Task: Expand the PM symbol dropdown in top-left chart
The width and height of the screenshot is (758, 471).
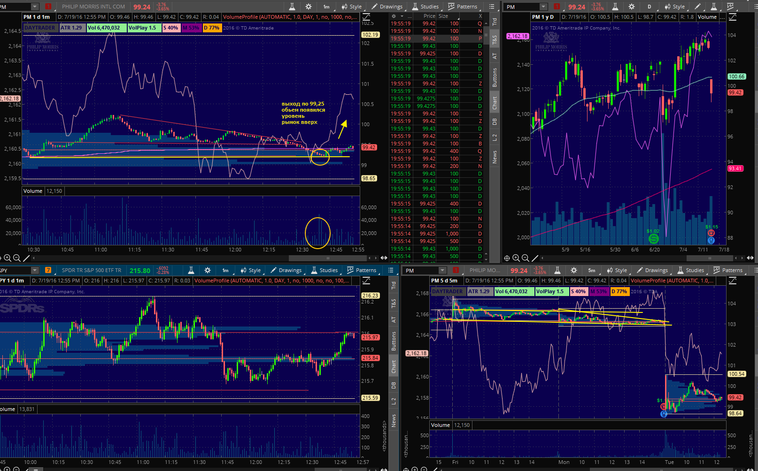Action: (x=35, y=7)
